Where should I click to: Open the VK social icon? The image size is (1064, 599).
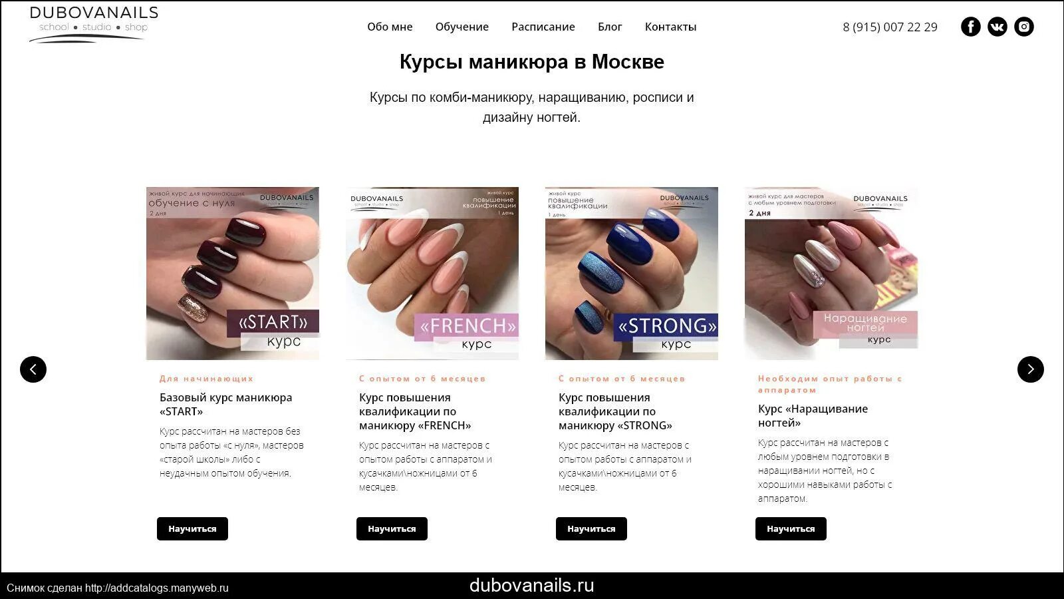[997, 27]
